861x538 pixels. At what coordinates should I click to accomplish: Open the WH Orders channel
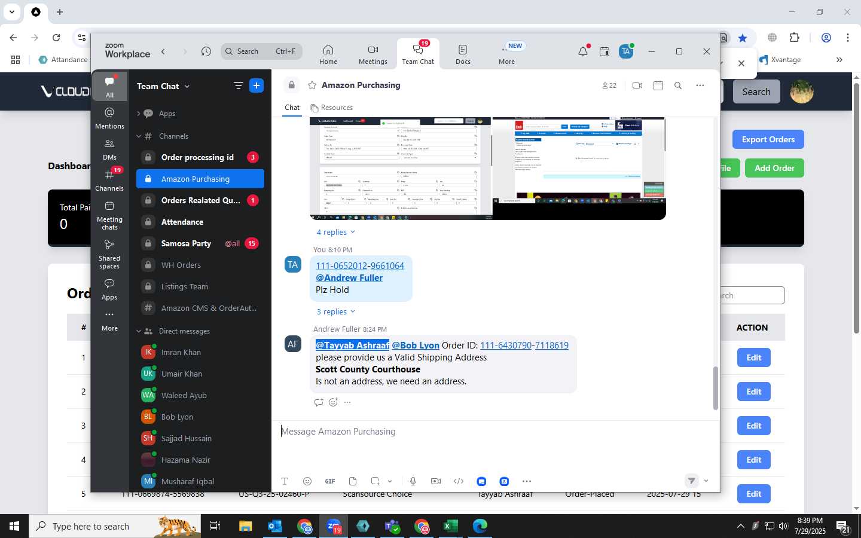click(200, 265)
